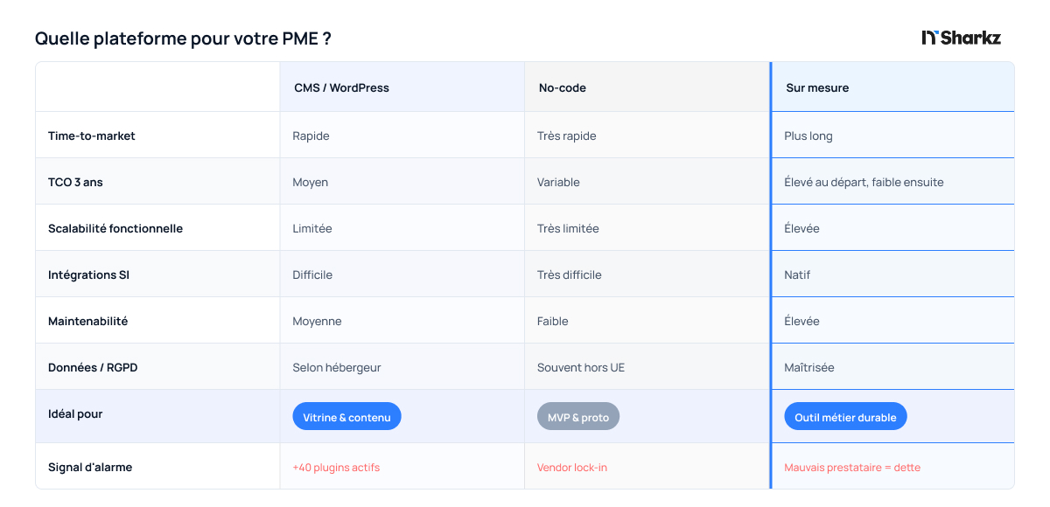Click the Souvent hors UE cell
1050x507 pixels.
point(581,367)
